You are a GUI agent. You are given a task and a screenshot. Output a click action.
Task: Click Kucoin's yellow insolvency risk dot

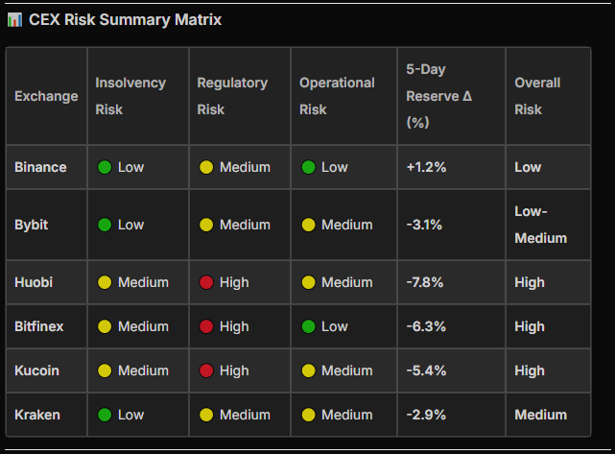pos(105,370)
